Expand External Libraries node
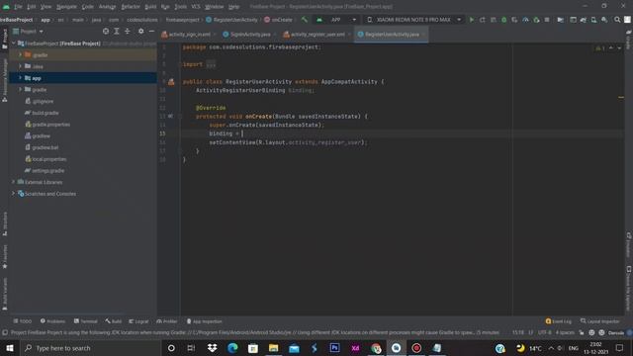This screenshot has width=633, height=356. (x=14, y=182)
